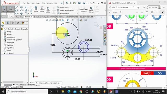This screenshot has height=94, width=167.
Task: Click the SolidWorks Home icon
Action: tap(67, 3)
